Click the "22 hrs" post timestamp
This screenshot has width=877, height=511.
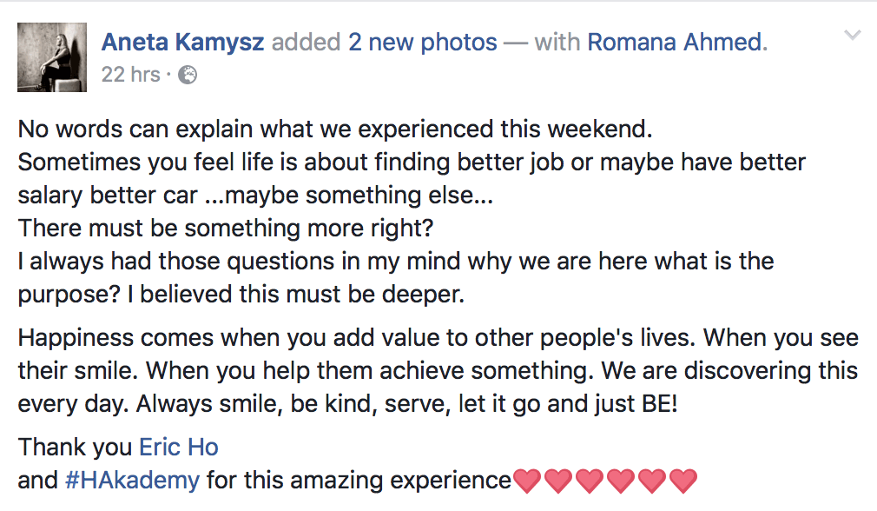click(130, 76)
